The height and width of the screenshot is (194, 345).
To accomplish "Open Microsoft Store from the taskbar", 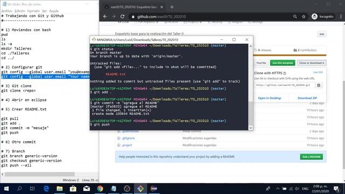I will 73,189.
